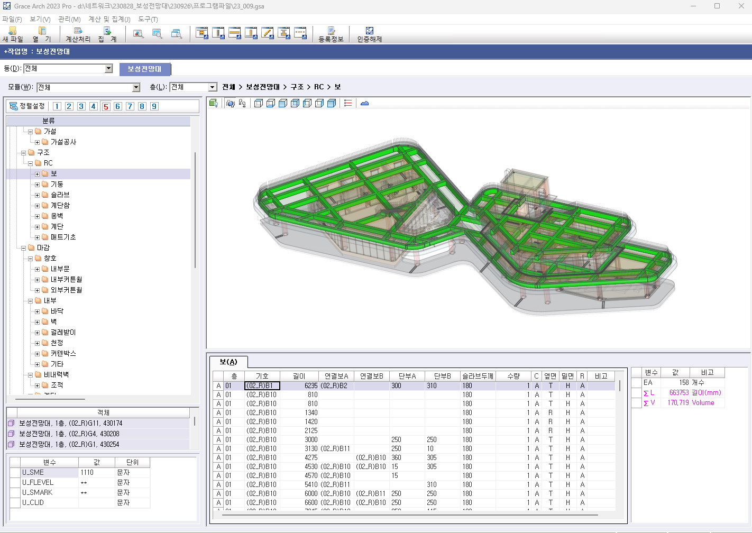752x533 pixels.
Task: Toggle sort level 8 button
Action: click(142, 106)
